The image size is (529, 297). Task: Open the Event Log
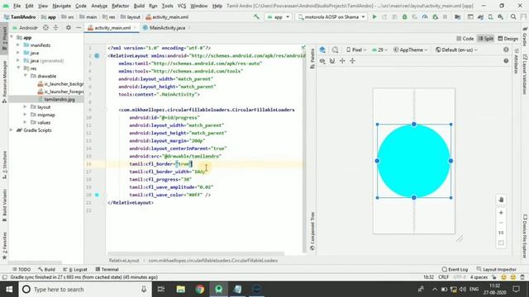[455, 270]
